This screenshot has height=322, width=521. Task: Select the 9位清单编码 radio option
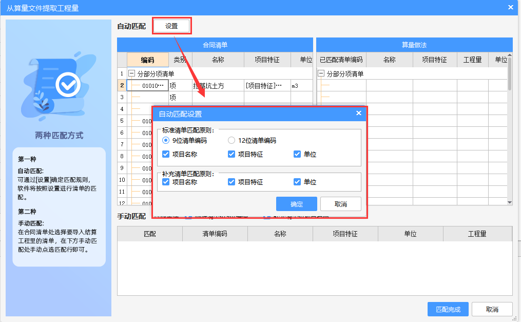(x=166, y=140)
